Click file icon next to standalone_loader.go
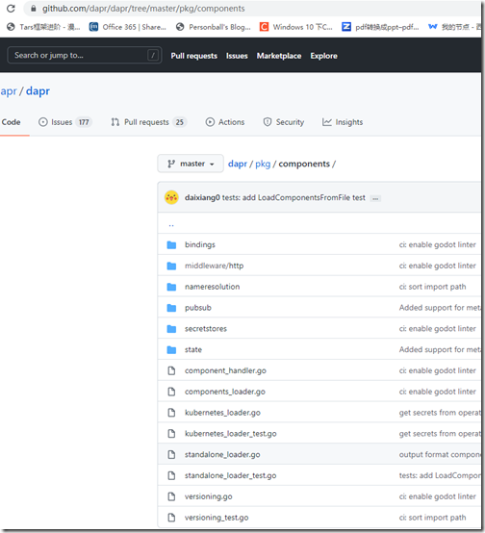The width and height of the screenshot is (485, 533). pyautogui.click(x=171, y=454)
